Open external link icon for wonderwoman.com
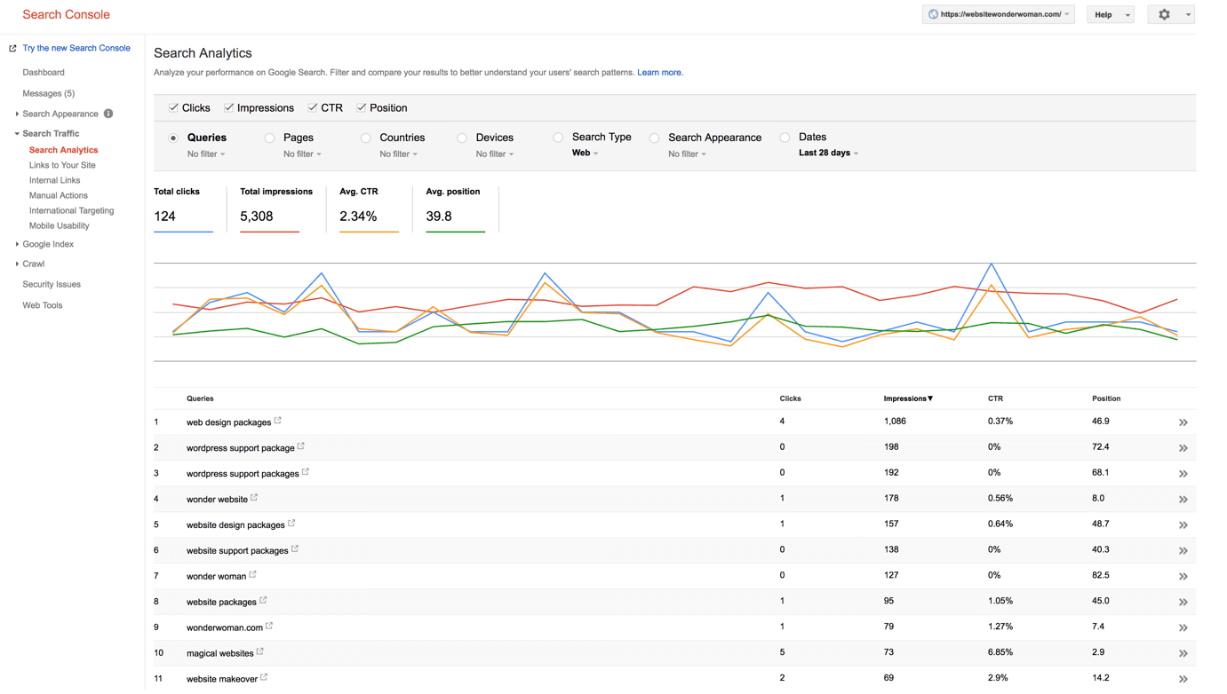This screenshot has width=1227, height=694. tap(269, 627)
